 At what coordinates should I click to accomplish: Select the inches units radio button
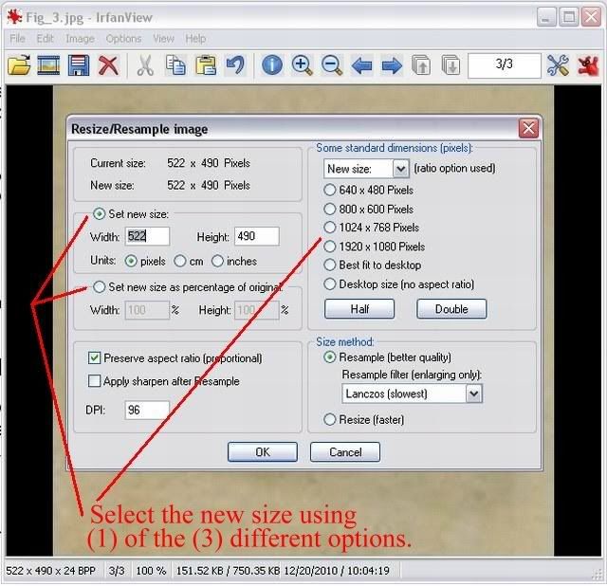pos(217,261)
